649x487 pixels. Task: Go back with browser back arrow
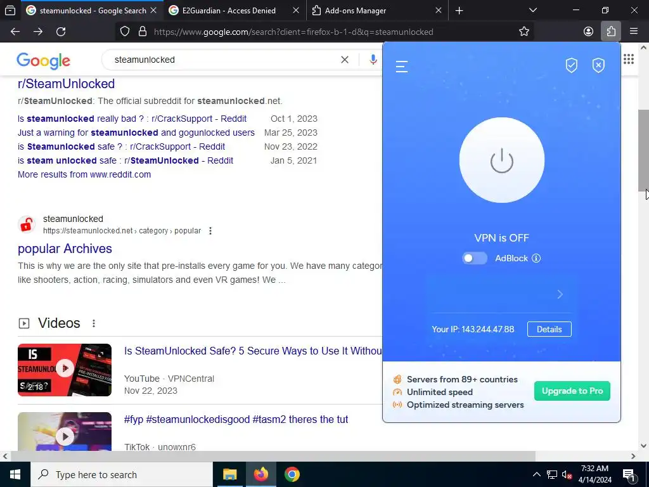15,32
